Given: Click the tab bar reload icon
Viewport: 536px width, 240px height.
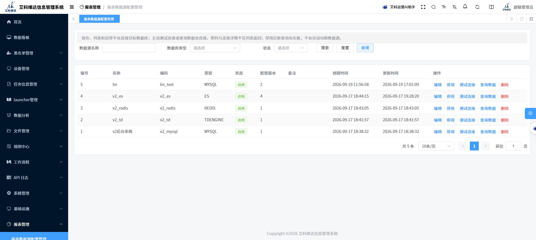Looking at the screenshot, I should 521,19.
